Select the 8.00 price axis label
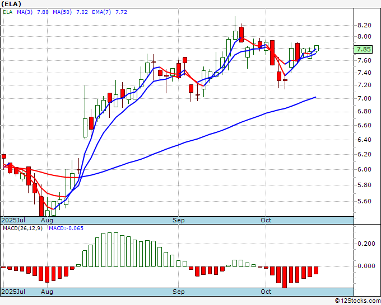The image size is (381, 305). (x=364, y=36)
